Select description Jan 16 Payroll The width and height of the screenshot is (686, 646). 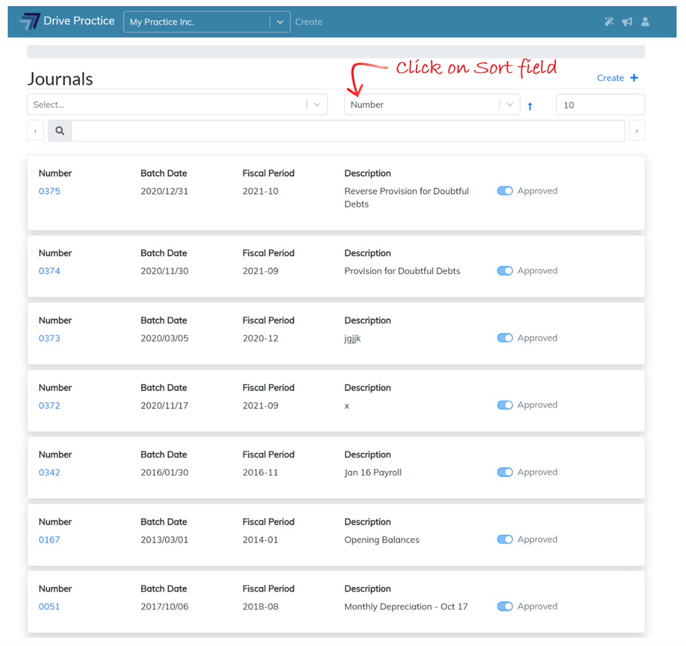pyautogui.click(x=373, y=473)
